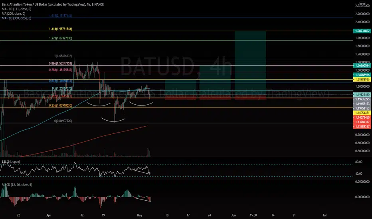372x219 pixels.
Task: Click the green 1.38988936 price tag
Action: point(362,75)
